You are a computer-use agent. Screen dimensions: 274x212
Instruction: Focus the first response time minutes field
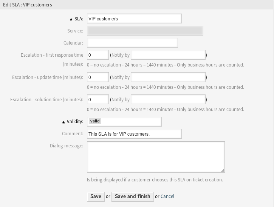(98, 55)
